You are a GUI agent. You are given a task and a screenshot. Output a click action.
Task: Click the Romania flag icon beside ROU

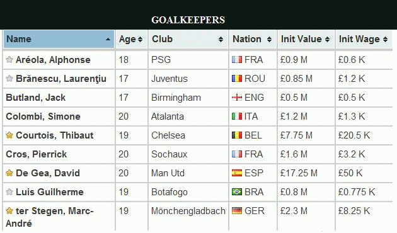(237, 79)
